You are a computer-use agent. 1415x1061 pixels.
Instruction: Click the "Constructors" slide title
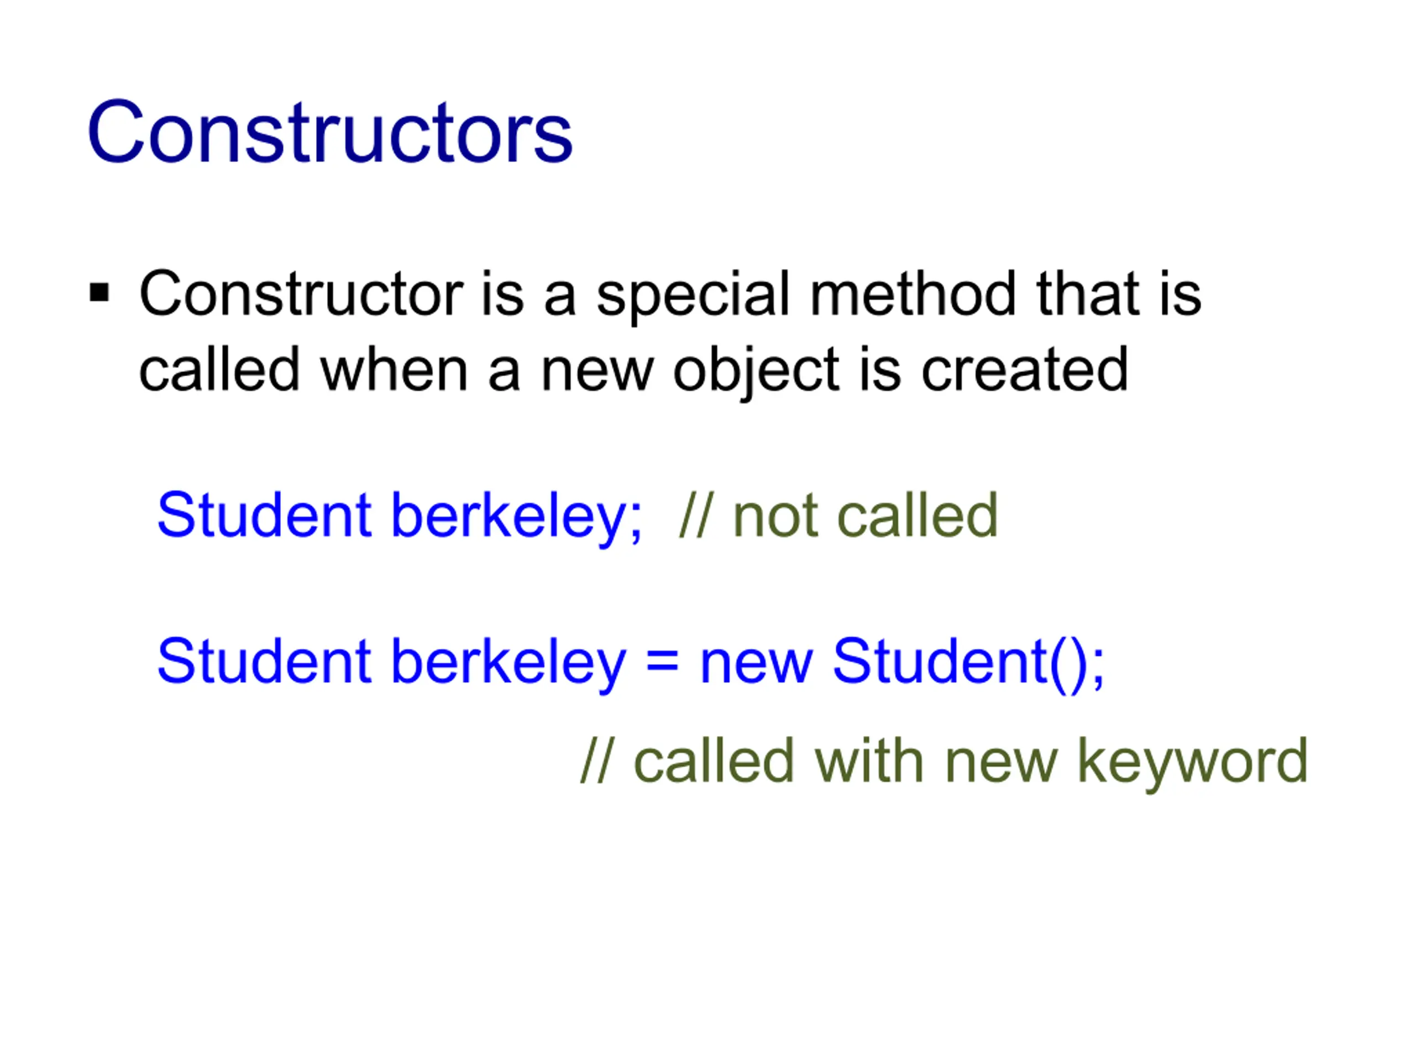[x=329, y=133]
